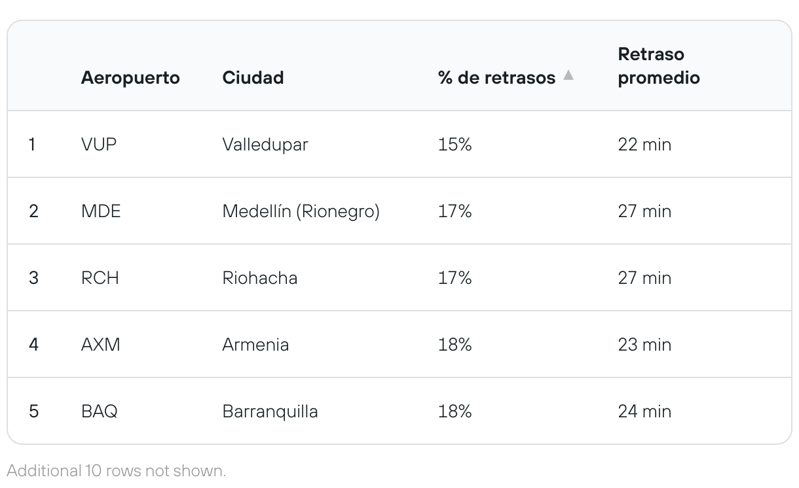Sort by the Aeropuerto column header
The image size is (799, 488).
pos(130,78)
